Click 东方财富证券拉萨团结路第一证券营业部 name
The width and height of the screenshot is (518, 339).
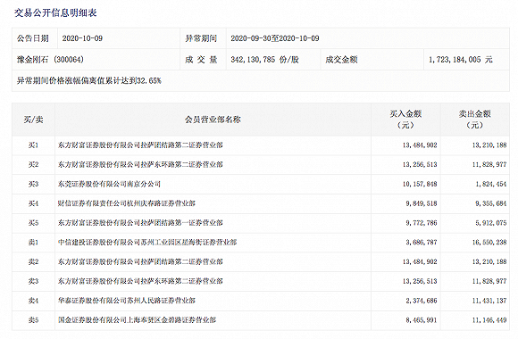point(140,223)
